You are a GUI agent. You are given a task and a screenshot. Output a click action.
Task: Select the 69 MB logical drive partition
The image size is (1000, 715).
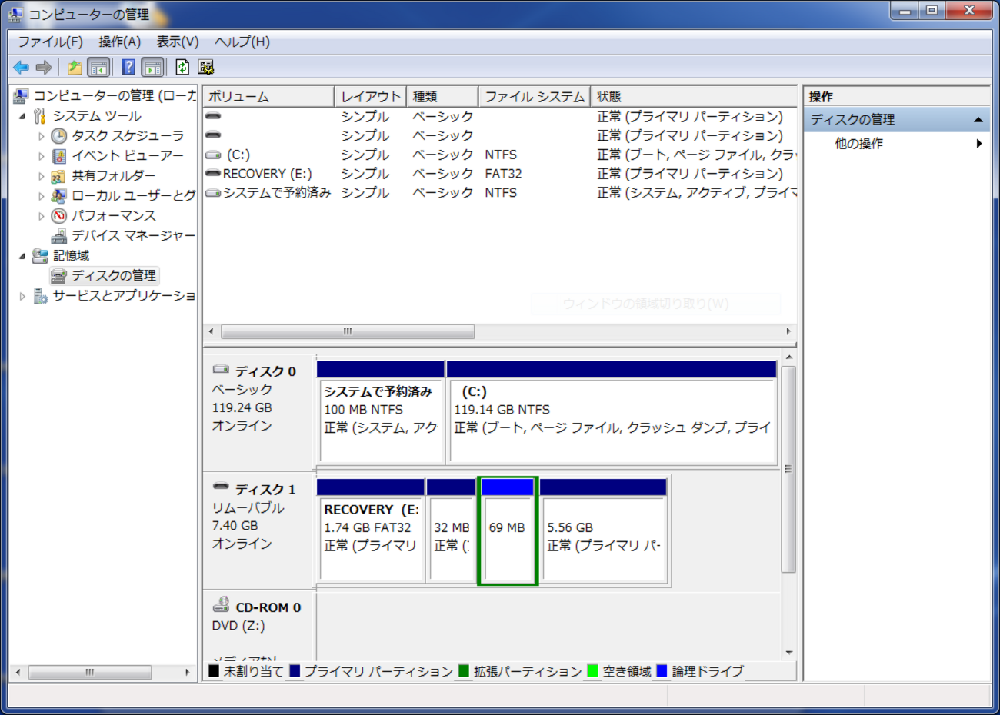(x=508, y=531)
